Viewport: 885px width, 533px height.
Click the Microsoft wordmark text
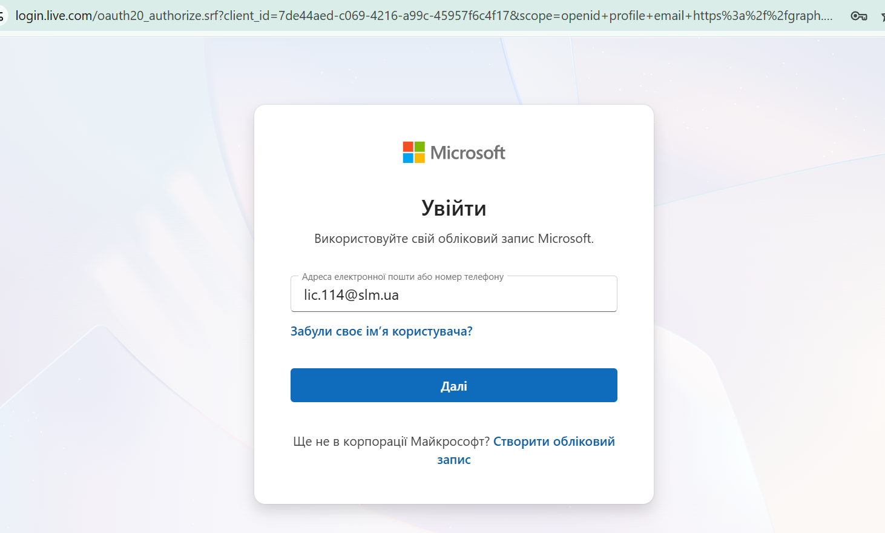pos(467,153)
